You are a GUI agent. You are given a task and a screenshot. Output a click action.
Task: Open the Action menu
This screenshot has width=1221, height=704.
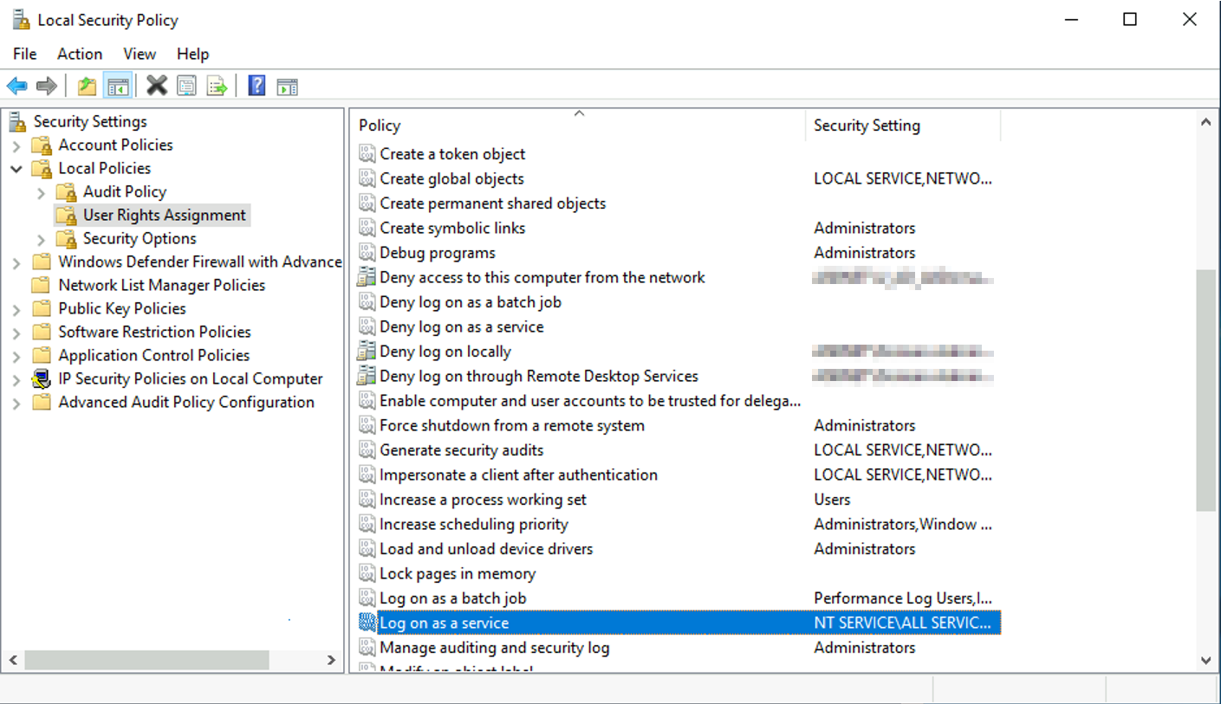coord(80,54)
